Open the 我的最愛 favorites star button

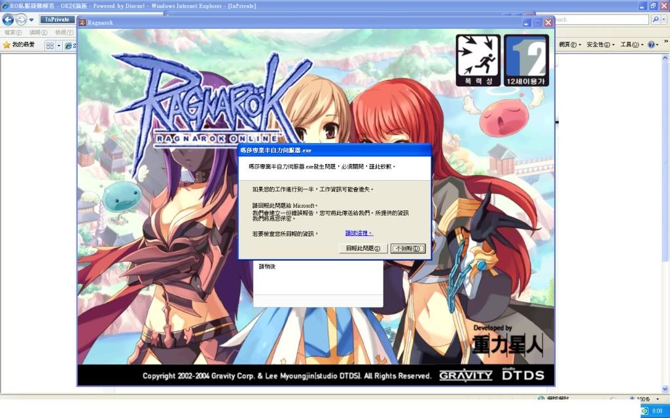(19, 45)
